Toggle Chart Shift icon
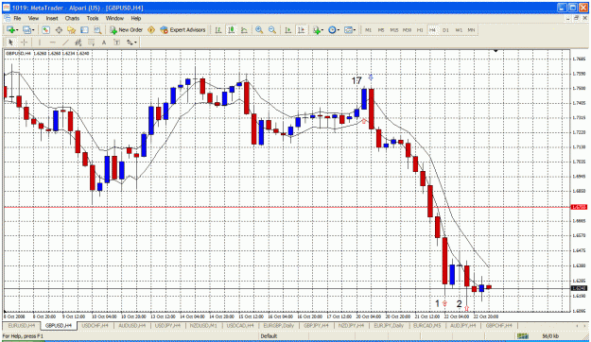Screen dimensions: 591x342 (x=301, y=29)
